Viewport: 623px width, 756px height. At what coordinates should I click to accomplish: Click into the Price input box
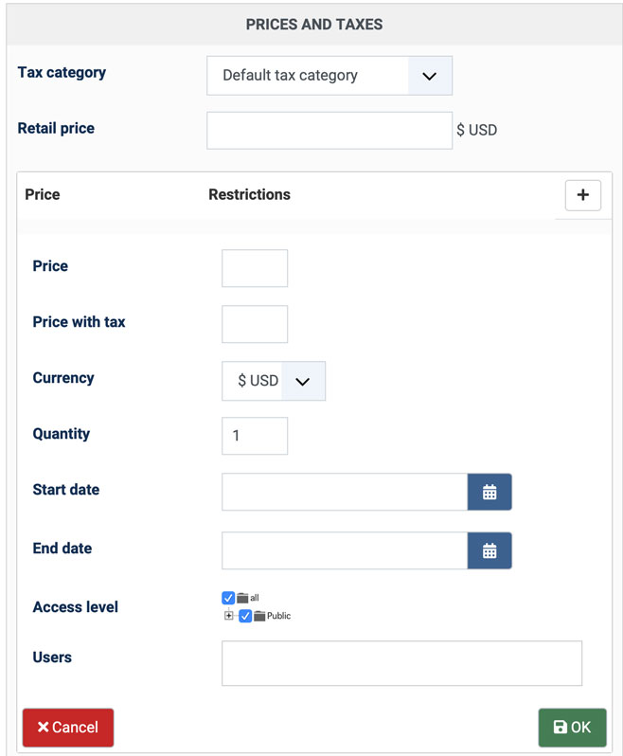[x=255, y=268]
